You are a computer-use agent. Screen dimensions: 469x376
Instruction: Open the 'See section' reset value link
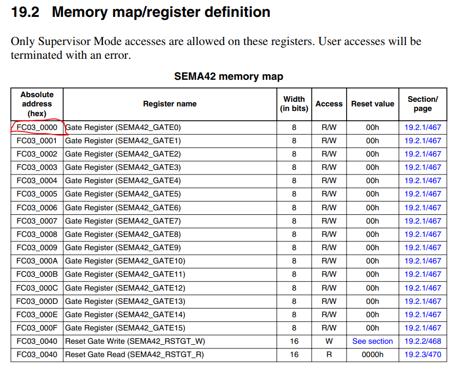click(x=372, y=341)
